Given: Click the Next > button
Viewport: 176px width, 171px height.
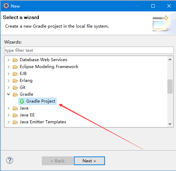Looking at the screenshot, I should point(89,161).
